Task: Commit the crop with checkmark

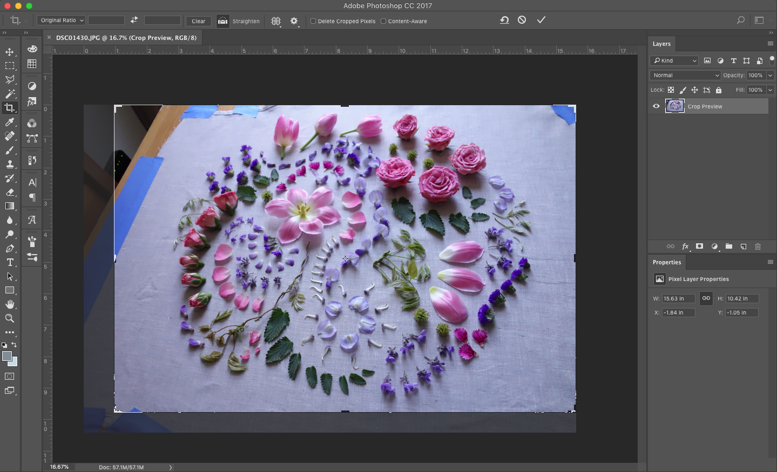Action: [x=541, y=20]
